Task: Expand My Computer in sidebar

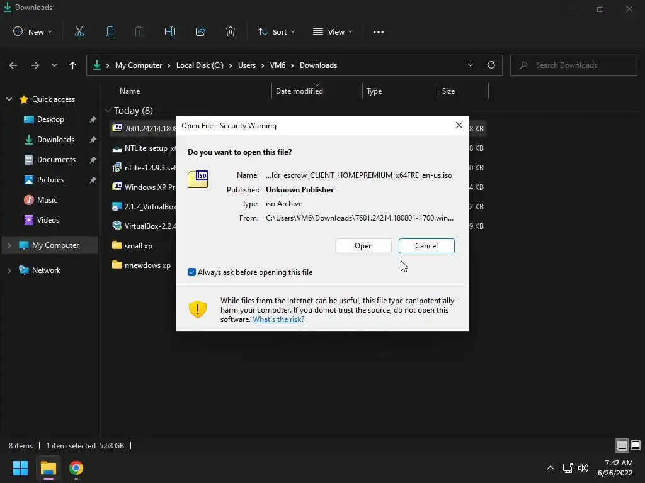Action: pyautogui.click(x=9, y=245)
